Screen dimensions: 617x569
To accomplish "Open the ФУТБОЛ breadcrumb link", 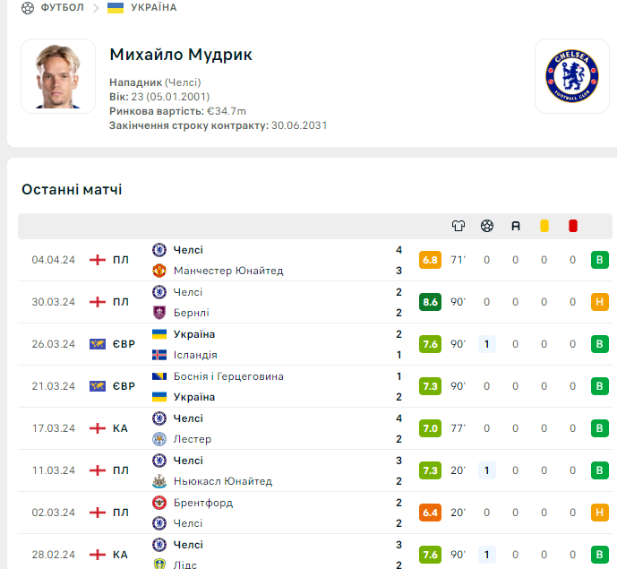I will click(x=62, y=7).
